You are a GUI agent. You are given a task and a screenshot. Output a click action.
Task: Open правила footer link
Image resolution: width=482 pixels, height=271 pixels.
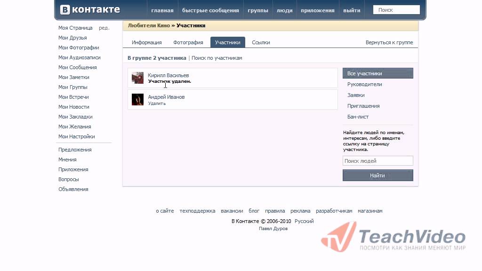click(x=275, y=211)
